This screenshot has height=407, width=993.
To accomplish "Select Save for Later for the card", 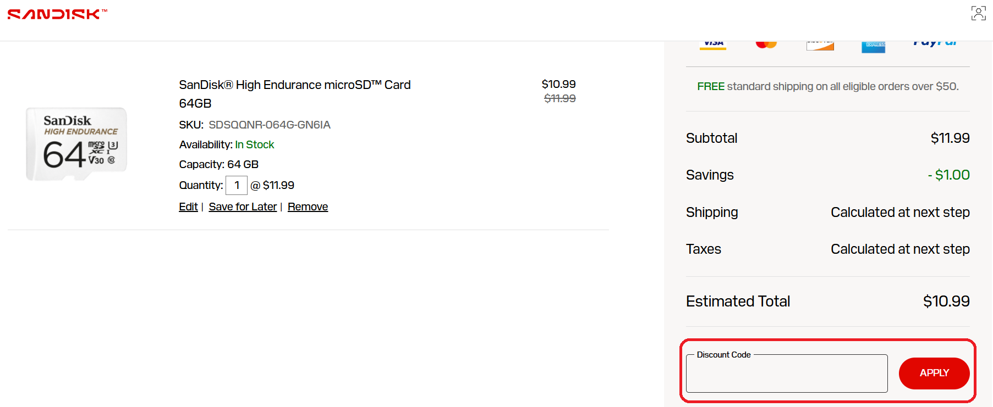I will (243, 206).
